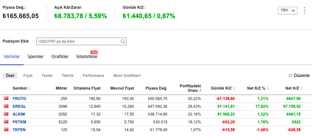
Task: Select the İstatistikler tab
Action: (x=87, y=57)
